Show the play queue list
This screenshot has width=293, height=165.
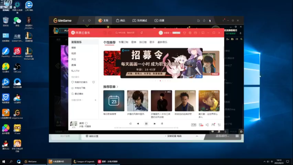point(219,125)
